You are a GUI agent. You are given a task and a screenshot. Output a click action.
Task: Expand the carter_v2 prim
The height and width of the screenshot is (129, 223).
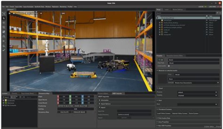click(160, 30)
